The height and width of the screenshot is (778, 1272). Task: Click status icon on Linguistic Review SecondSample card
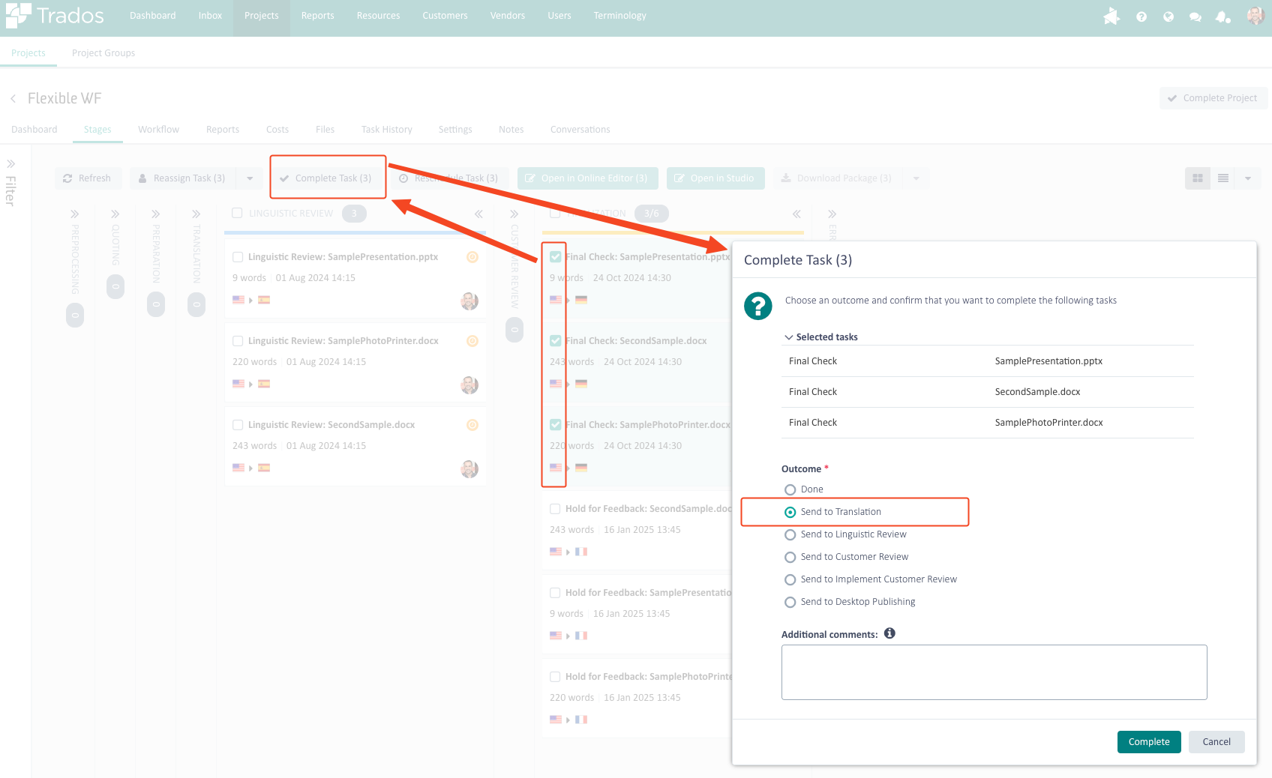472,425
